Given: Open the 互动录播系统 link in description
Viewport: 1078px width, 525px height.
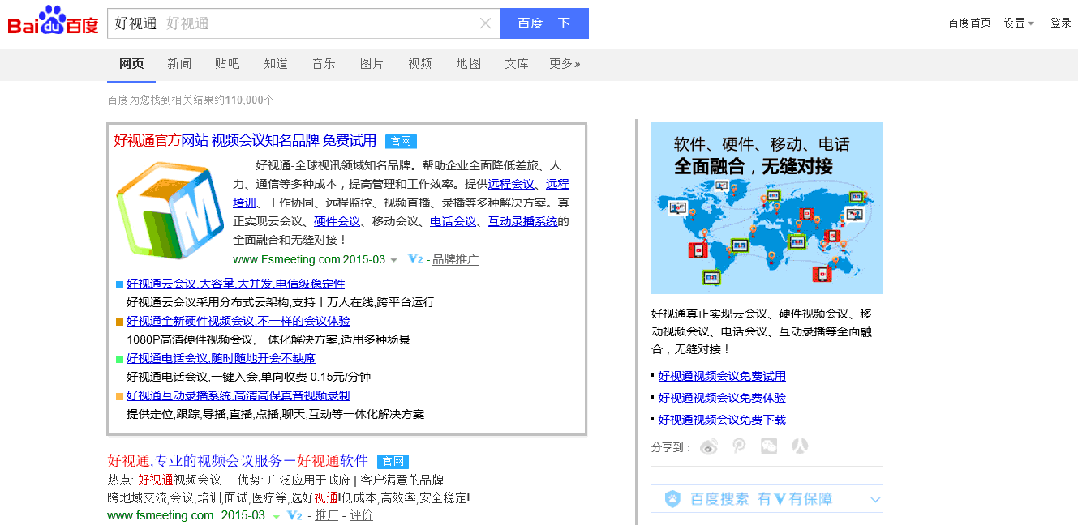Looking at the screenshot, I should 522,222.
